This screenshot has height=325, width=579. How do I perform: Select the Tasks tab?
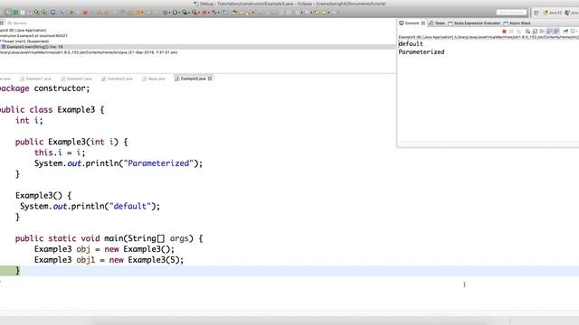(x=436, y=23)
